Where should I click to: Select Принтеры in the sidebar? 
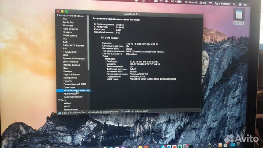click(x=69, y=87)
